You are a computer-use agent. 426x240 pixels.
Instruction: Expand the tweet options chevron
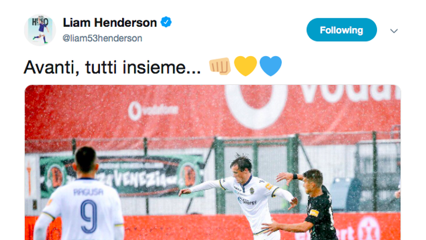tap(394, 30)
